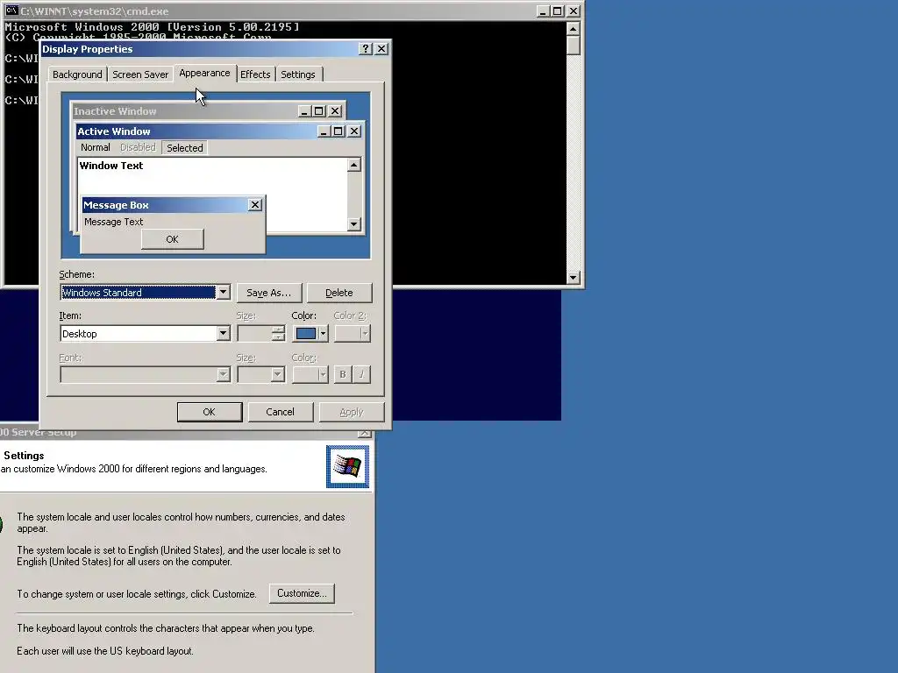
Task: Toggle italic font button
Action: [361, 375]
